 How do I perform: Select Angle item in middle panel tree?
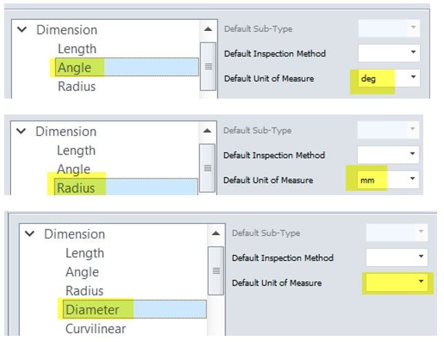[74, 169]
